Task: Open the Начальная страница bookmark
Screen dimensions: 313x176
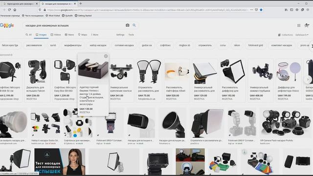Action: pos(10,16)
